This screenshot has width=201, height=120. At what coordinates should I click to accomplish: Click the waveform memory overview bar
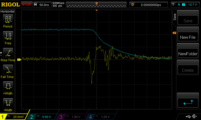pyautogui.click(x=96, y=5)
